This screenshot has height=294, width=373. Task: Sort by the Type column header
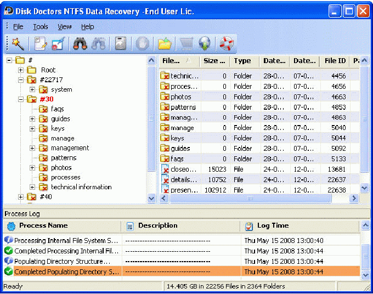click(x=245, y=61)
